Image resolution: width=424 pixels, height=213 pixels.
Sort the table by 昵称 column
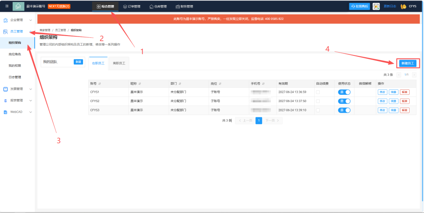pos(139,84)
